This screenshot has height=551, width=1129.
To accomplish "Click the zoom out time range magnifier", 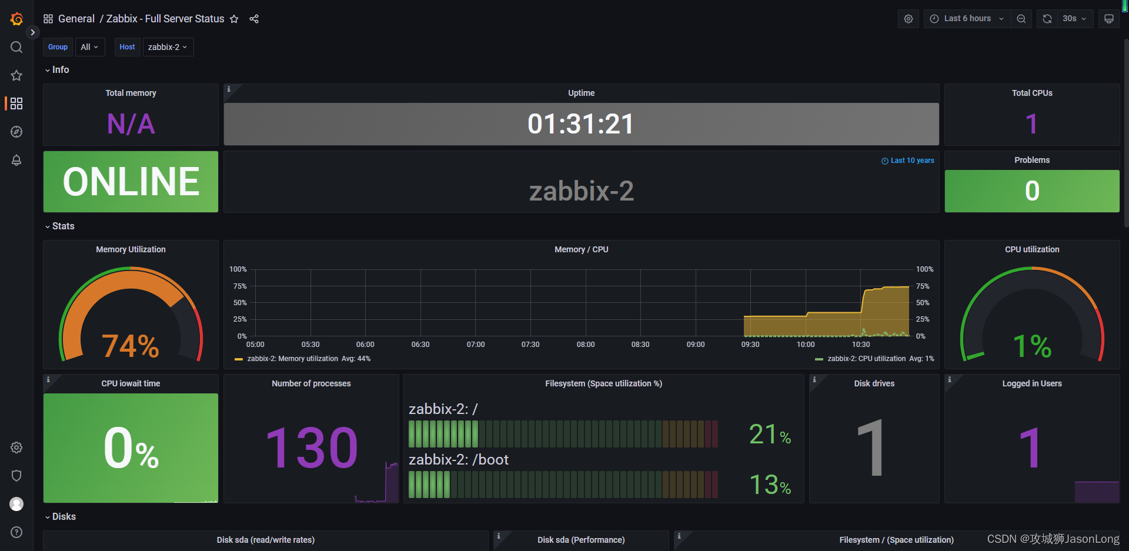I will (1021, 18).
